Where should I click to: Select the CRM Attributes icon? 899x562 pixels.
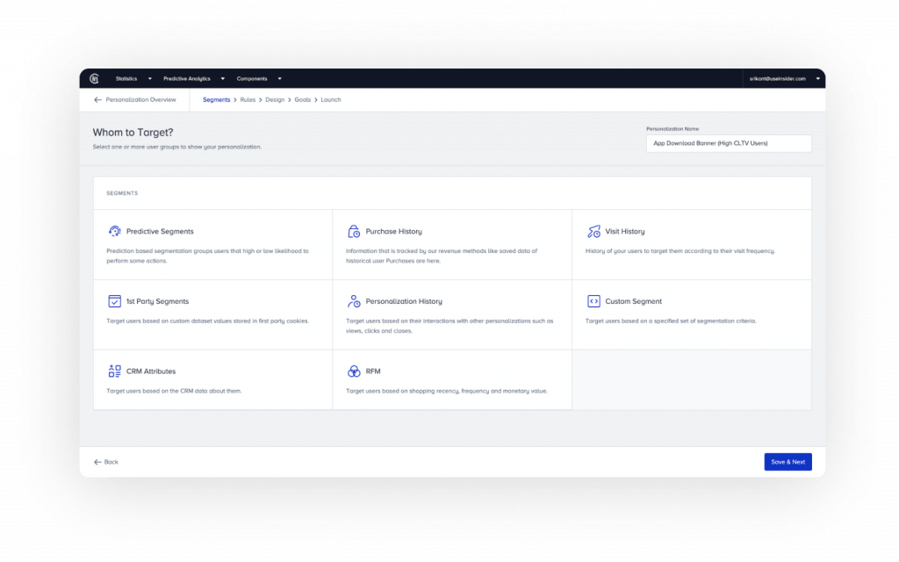point(114,371)
